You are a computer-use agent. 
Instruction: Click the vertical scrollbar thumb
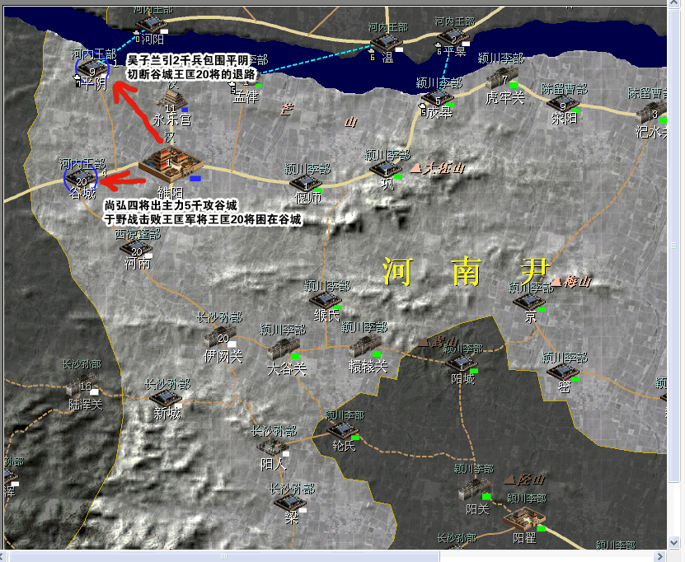674,246
